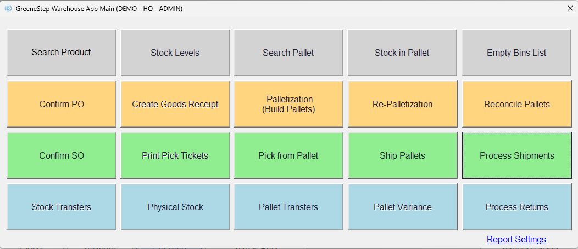
Task: Show the Empty Bins List
Action: [x=516, y=53]
